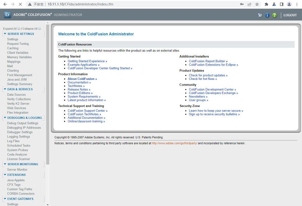This screenshot has width=302, height=206.
Task: Open the resources page icon in header
Action: tap(260, 15)
